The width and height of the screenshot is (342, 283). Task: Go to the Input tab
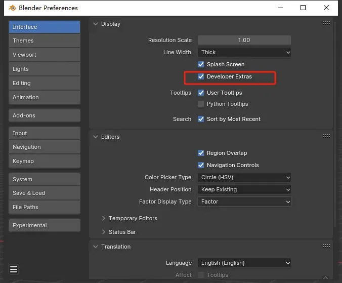[45, 133]
